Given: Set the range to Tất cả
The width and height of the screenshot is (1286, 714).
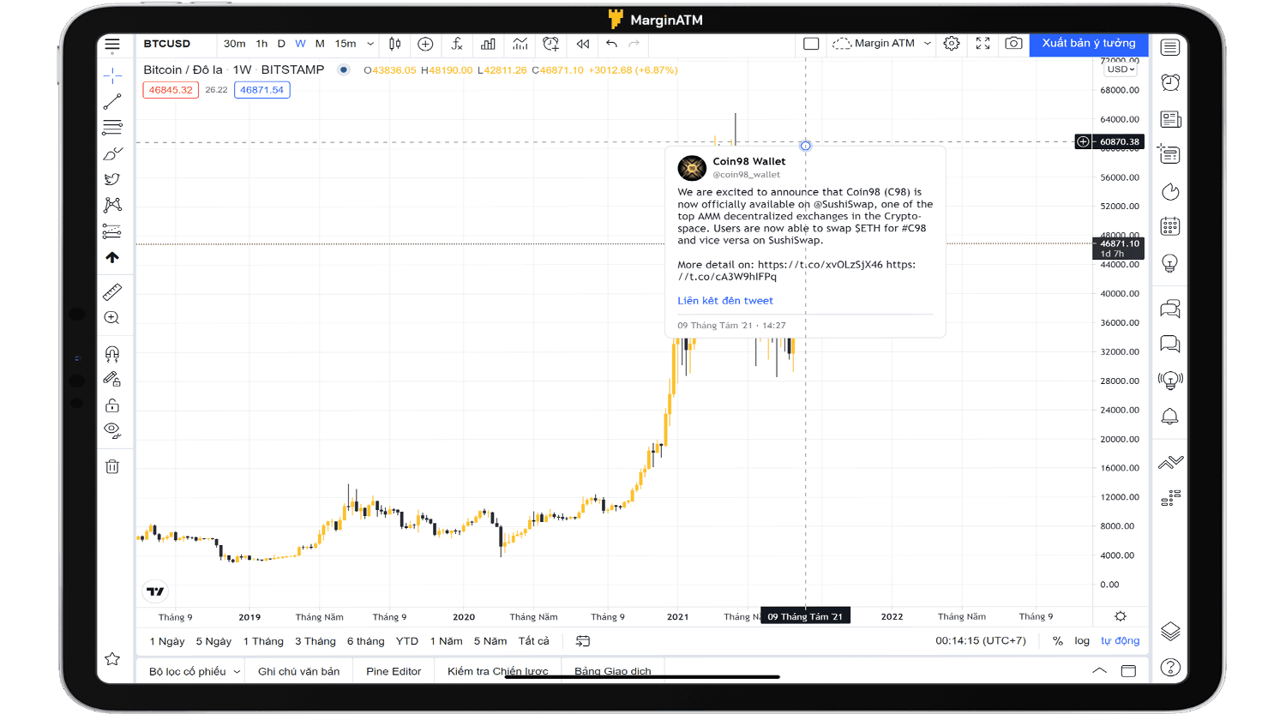Looking at the screenshot, I should click(x=533, y=641).
